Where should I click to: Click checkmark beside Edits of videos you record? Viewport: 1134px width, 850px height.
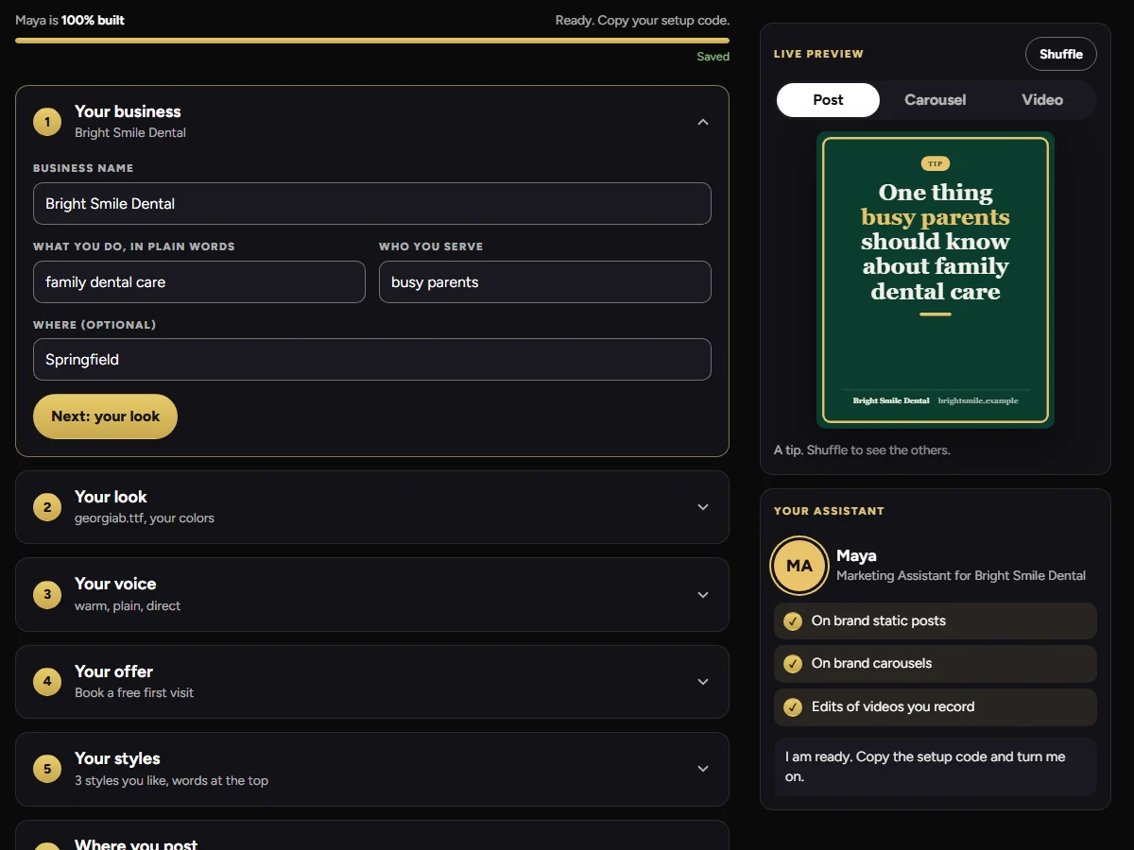(x=793, y=707)
